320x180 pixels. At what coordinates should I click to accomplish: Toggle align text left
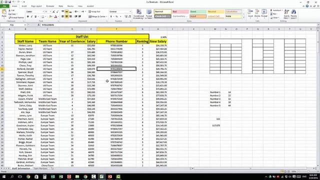pyautogui.click(x=63, y=16)
